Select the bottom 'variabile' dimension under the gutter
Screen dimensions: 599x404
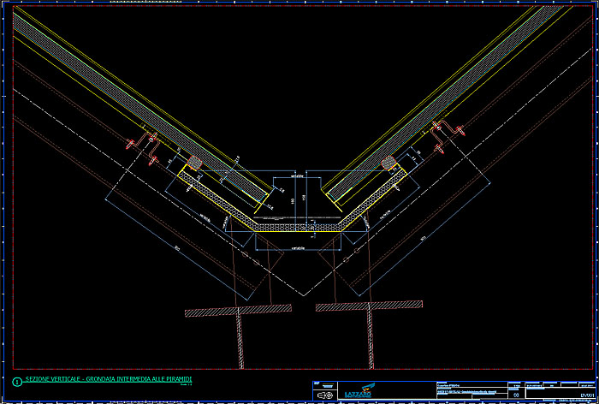(x=298, y=247)
